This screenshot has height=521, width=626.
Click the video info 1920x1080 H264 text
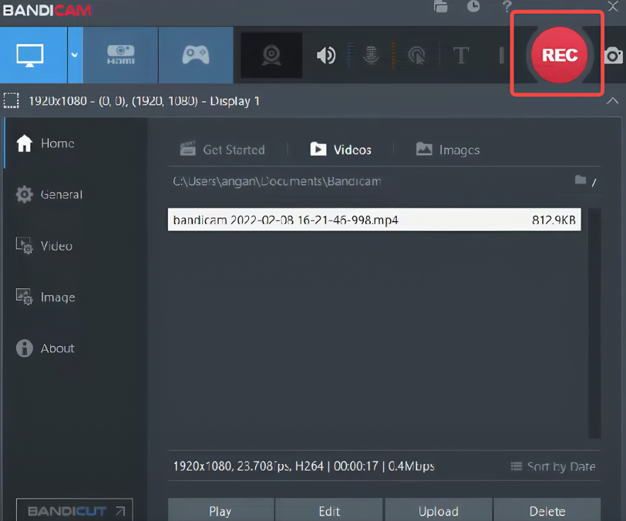pos(304,466)
